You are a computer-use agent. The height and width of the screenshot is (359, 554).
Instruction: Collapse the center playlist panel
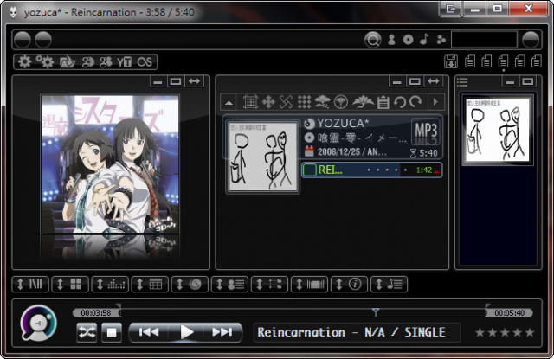coord(396,81)
